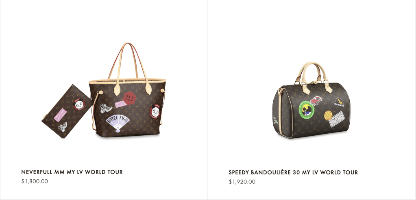
Task: Click the panda badge on the Neverfull tote
Action: [155, 111]
